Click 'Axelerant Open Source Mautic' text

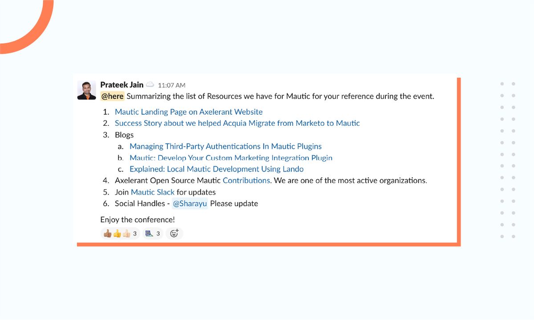pyautogui.click(x=168, y=180)
